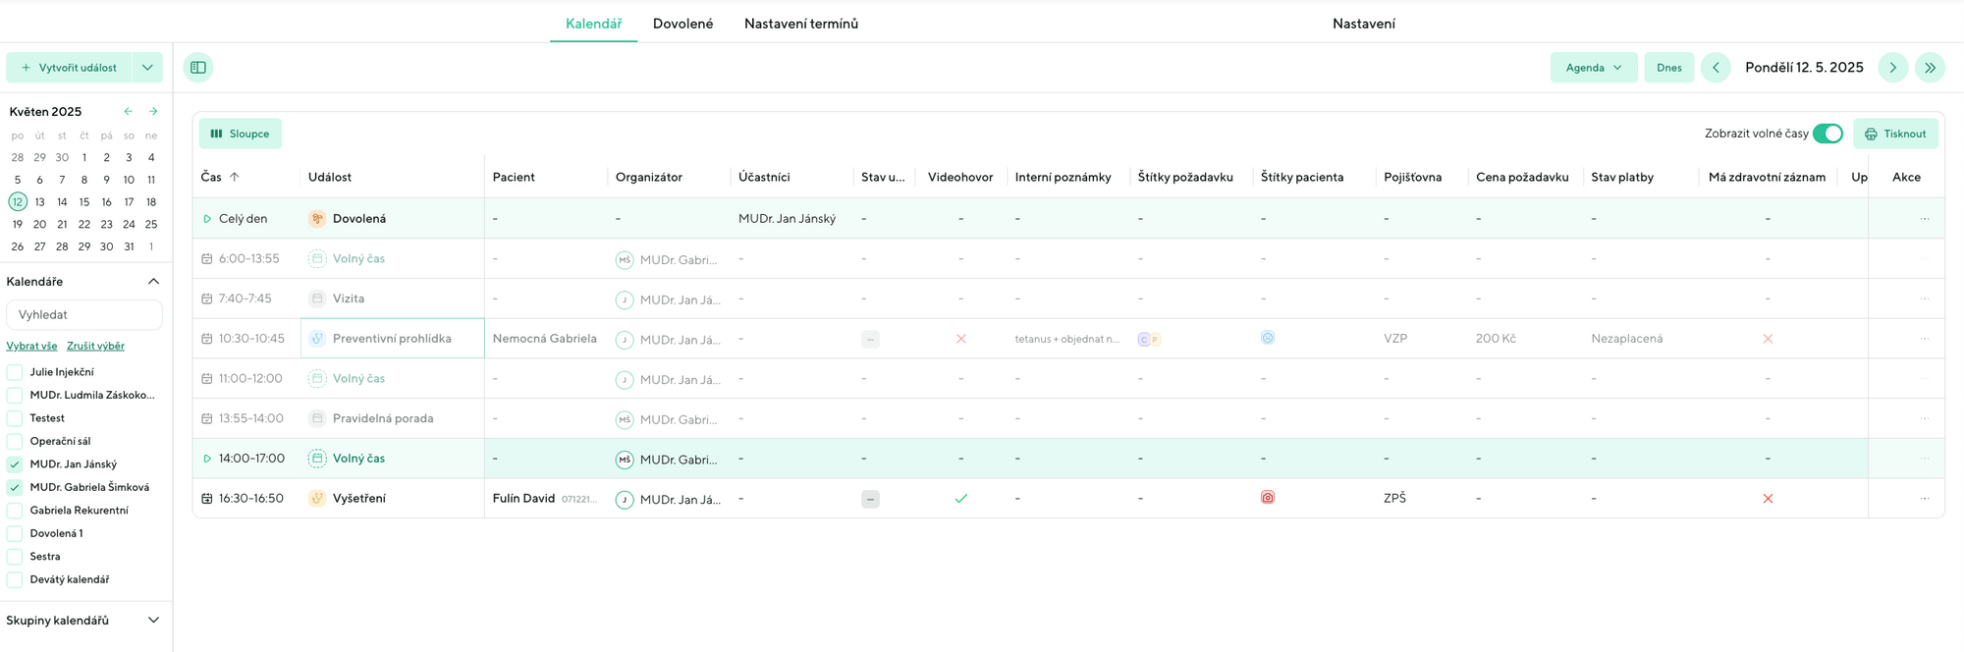This screenshot has width=1964, height=652.
Task: Switch to the Dovolené tab
Action: click(682, 24)
